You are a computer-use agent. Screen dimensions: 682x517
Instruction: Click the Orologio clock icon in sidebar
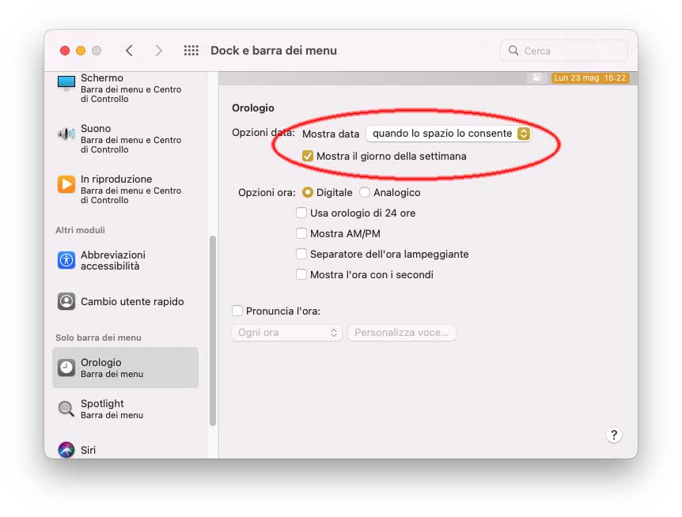66,368
